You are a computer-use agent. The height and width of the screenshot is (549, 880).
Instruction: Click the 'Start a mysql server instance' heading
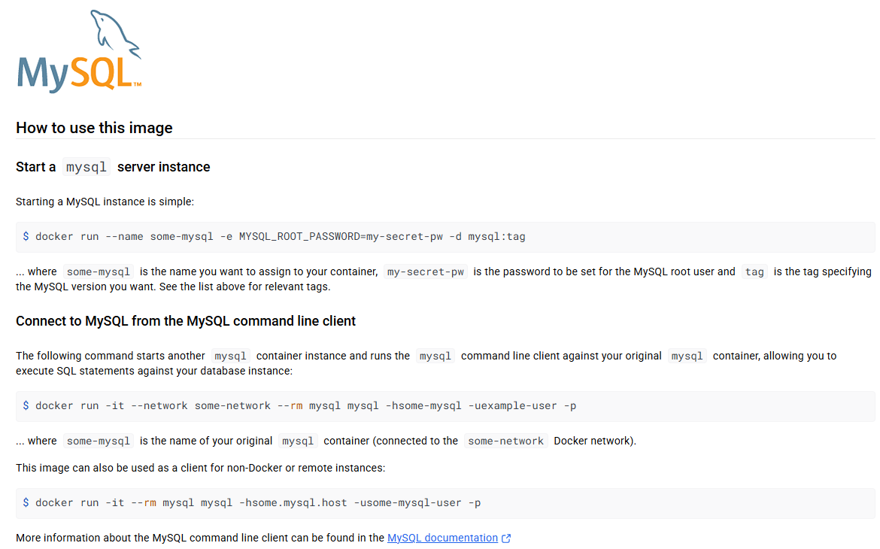coord(113,167)
